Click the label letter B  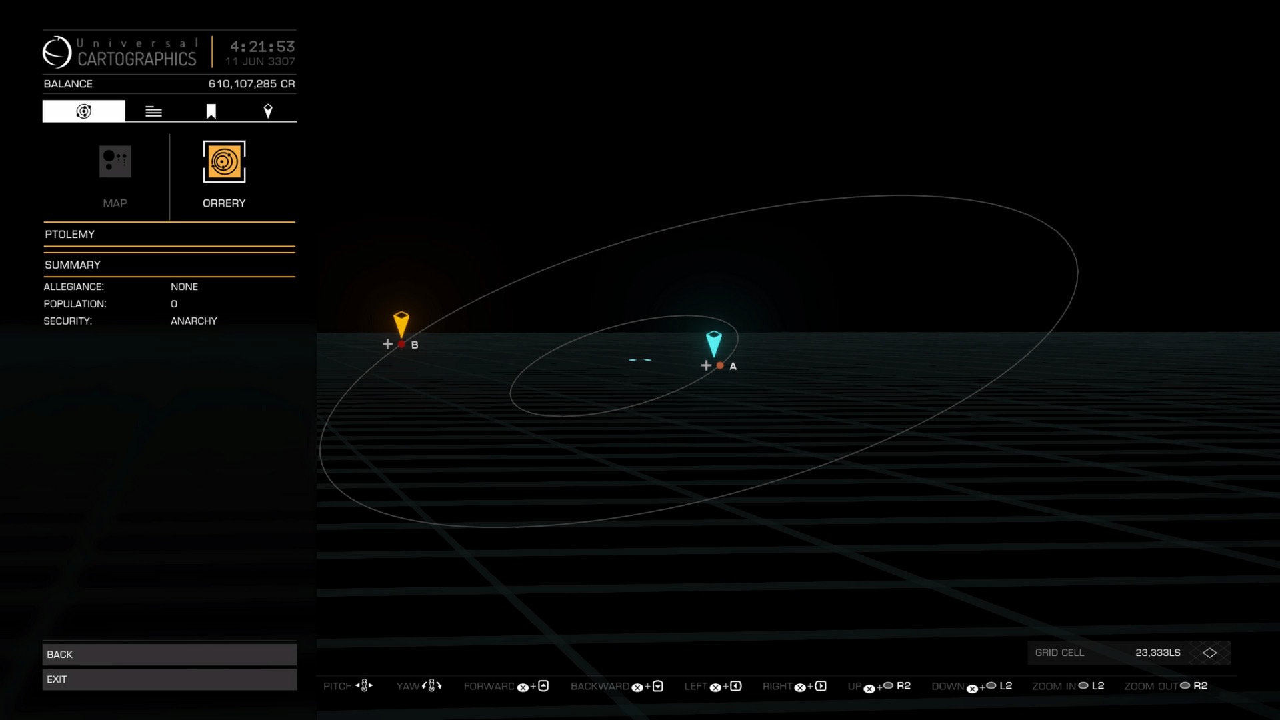click(415, 345)
